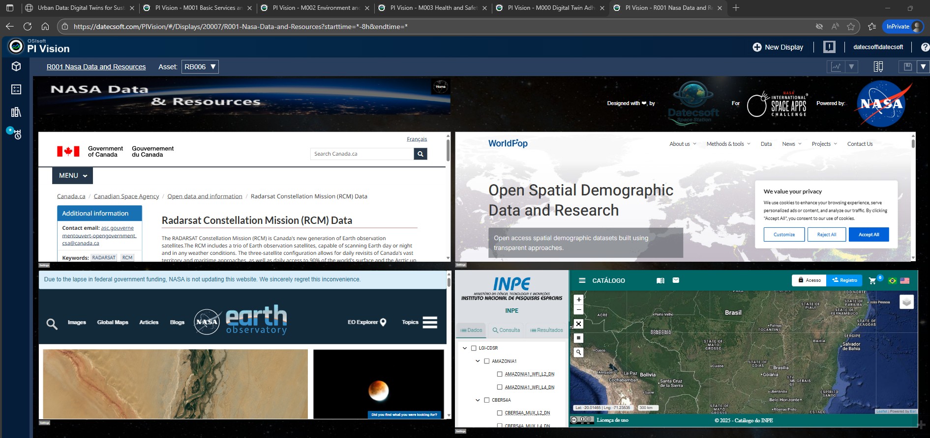Open the Calculations pane in sidebar
Image resolution: width=930 pixels, height=438 pixels.
point(16,89)
